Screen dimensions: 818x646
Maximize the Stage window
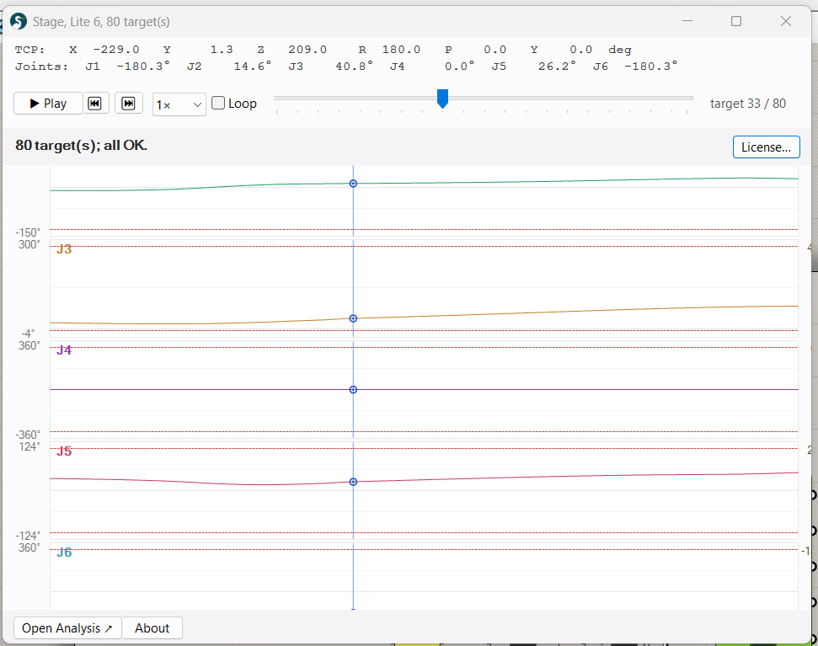pos(736,21)
